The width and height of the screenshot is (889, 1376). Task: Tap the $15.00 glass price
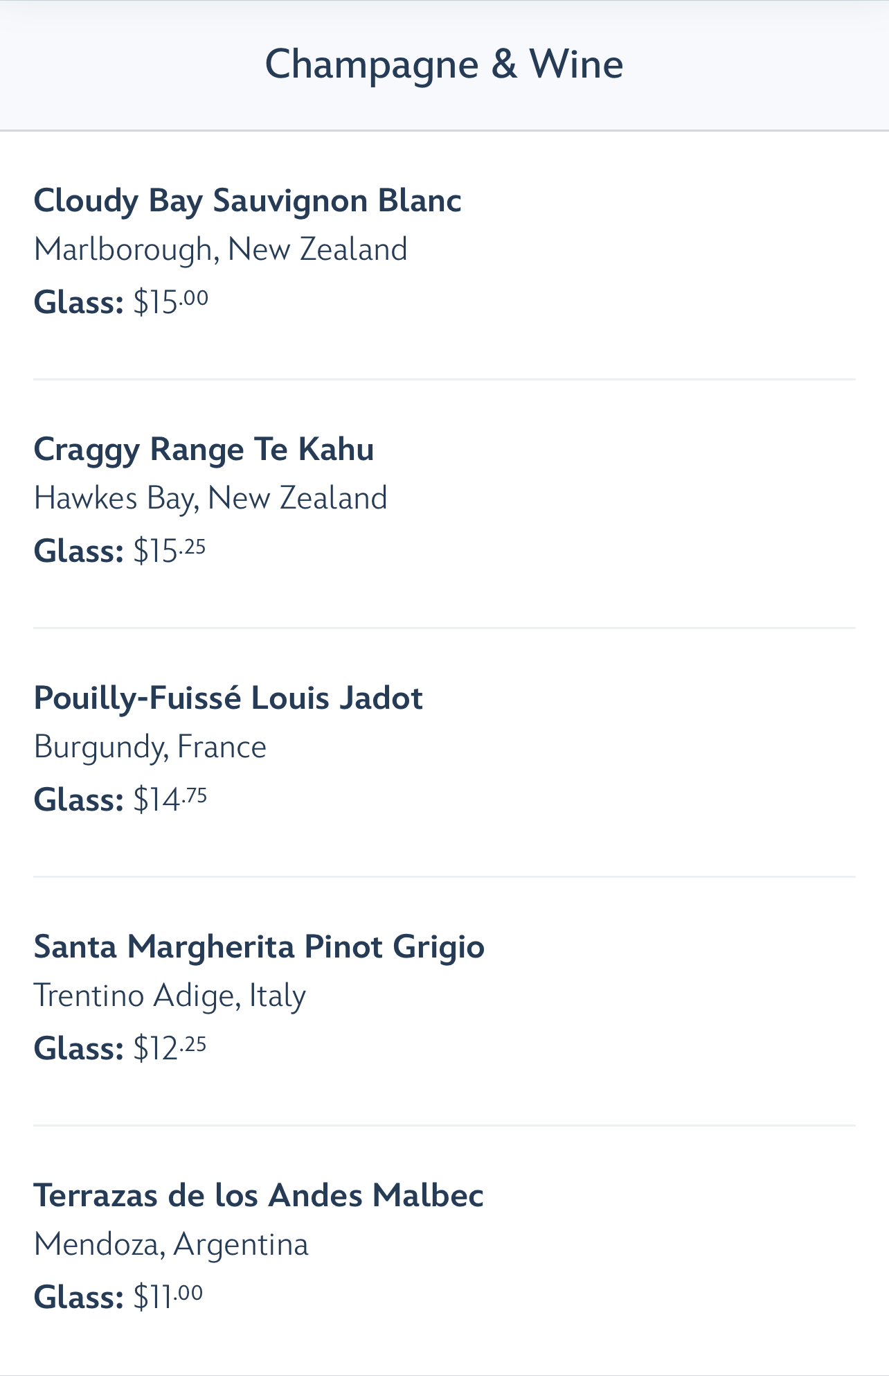[x=170, y=302]
